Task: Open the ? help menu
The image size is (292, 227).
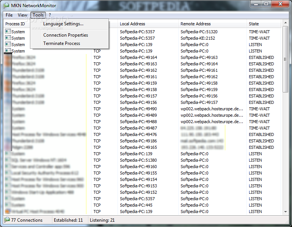Action: point(50,15)
